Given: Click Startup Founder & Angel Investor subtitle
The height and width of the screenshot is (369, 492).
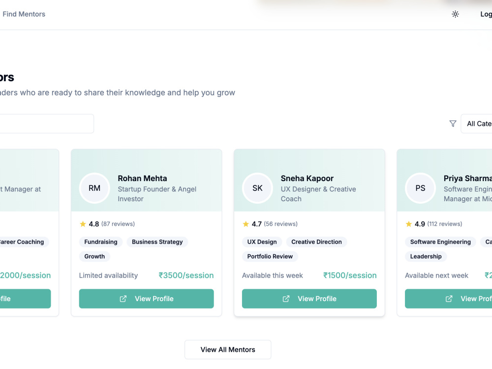Looking at the screenshot, I should 157,194.
